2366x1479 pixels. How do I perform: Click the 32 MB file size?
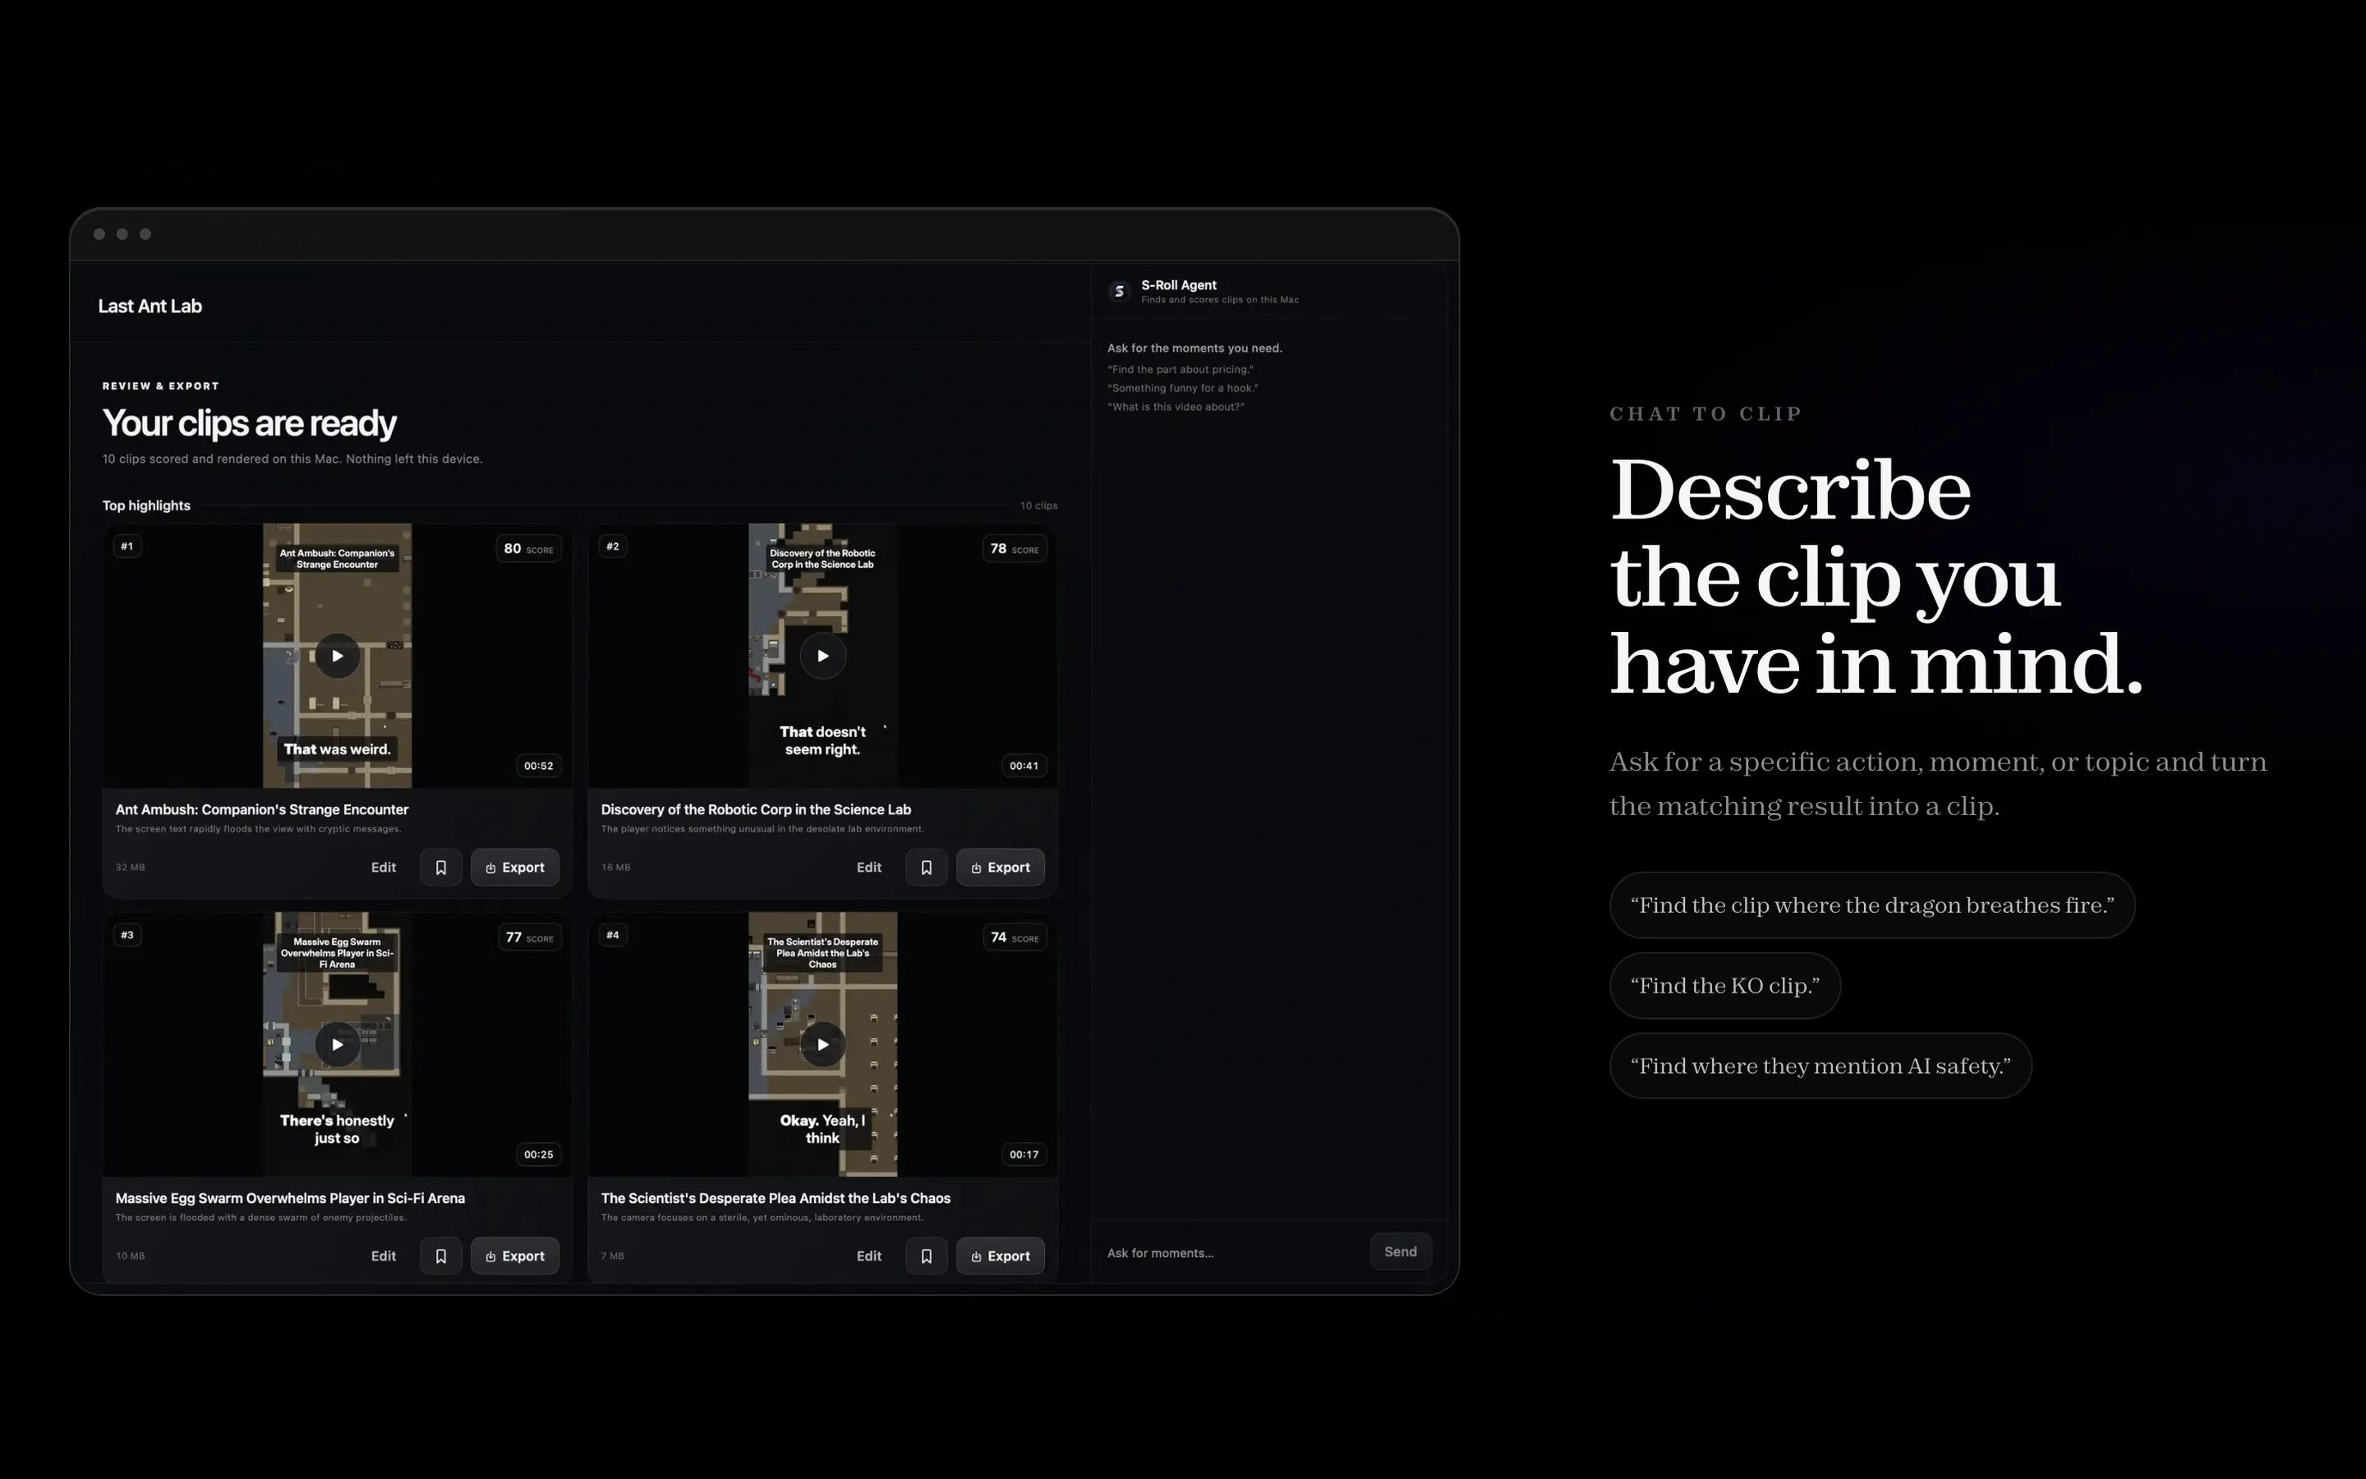click(130, 868)
